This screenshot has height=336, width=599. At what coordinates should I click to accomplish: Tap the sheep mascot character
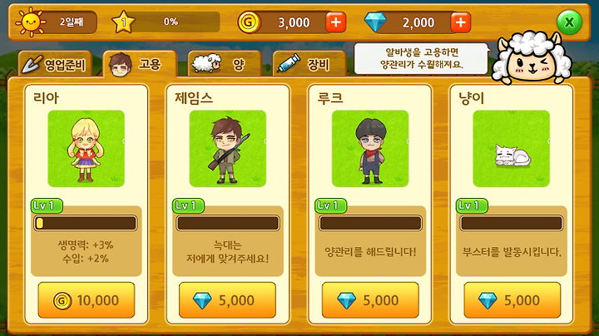532,57
